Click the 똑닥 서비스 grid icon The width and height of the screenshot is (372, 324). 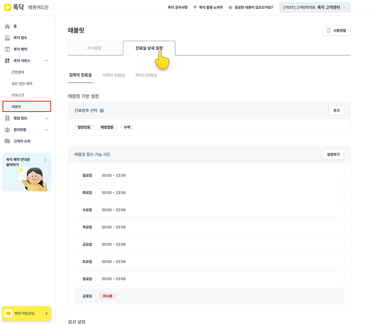pyautogui.click(x=7, y=61)
